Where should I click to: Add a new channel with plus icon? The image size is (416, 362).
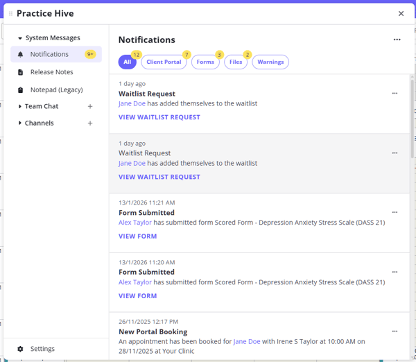(90, 123)
